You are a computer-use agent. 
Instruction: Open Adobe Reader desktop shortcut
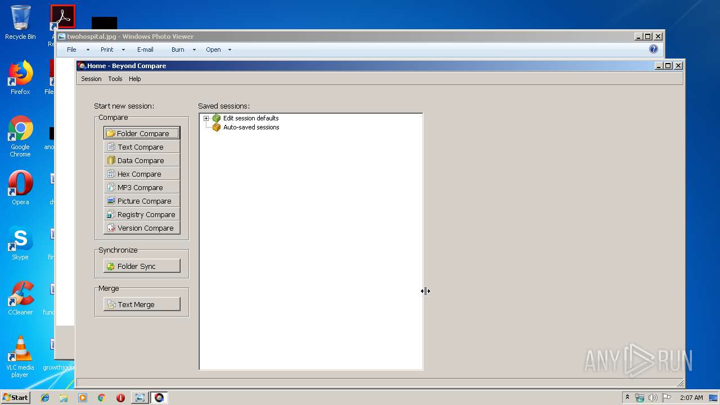tap(62, 18)
